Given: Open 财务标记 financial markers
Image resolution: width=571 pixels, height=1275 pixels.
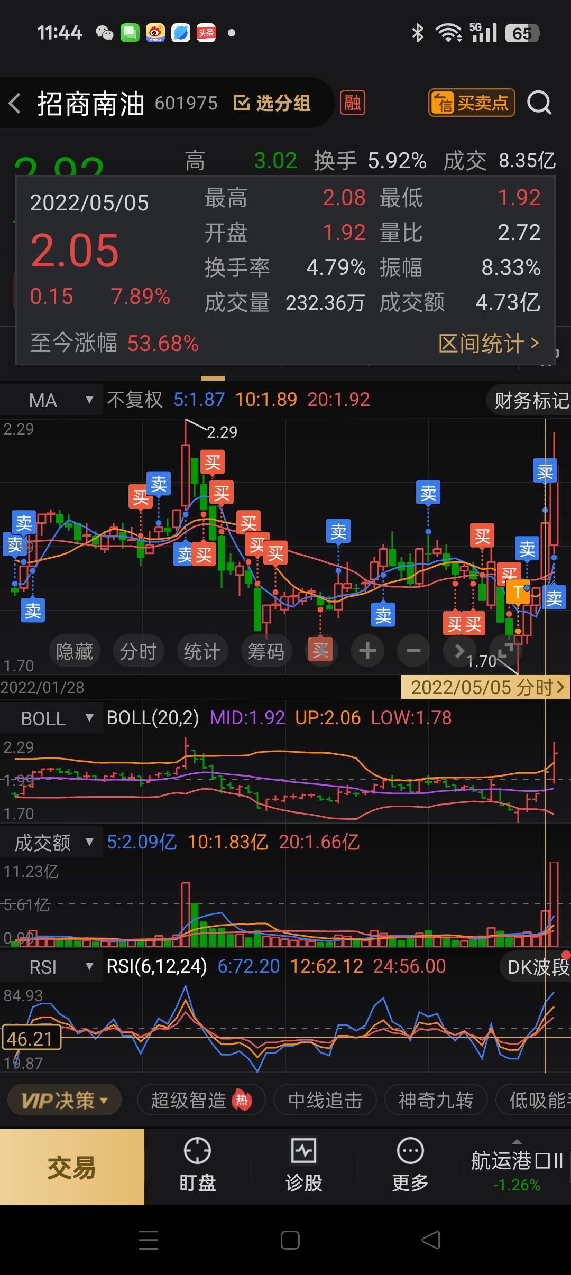Looking at the screenshot, I should tap(529, 400).
